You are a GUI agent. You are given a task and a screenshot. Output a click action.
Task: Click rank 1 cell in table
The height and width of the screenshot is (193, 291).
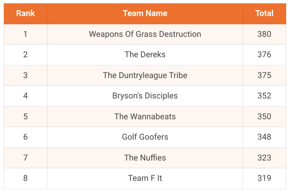tap(25, 34)
